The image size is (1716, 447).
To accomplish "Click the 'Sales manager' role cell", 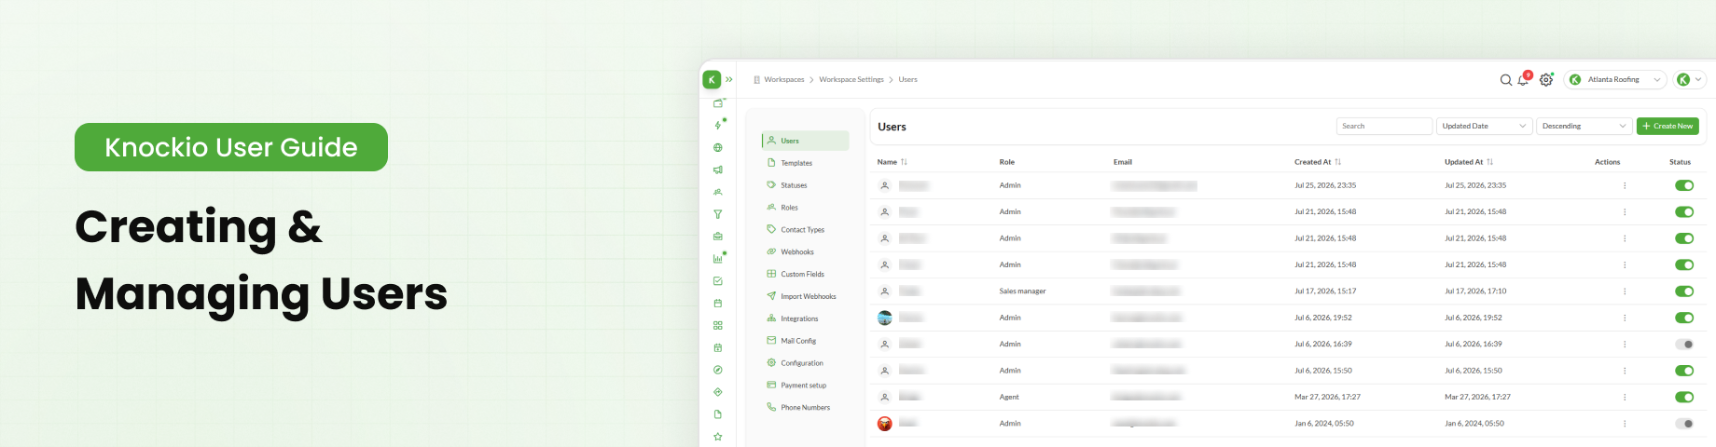I will coord(1022,291).
